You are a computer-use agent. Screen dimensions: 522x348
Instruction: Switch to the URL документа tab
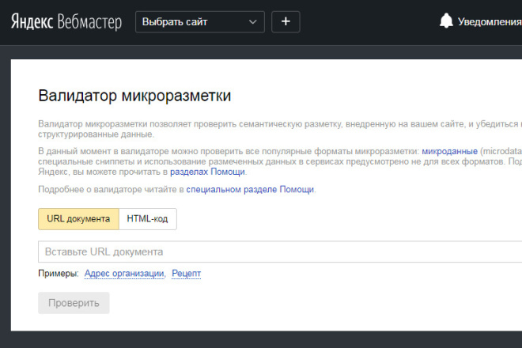pos(78,219)
